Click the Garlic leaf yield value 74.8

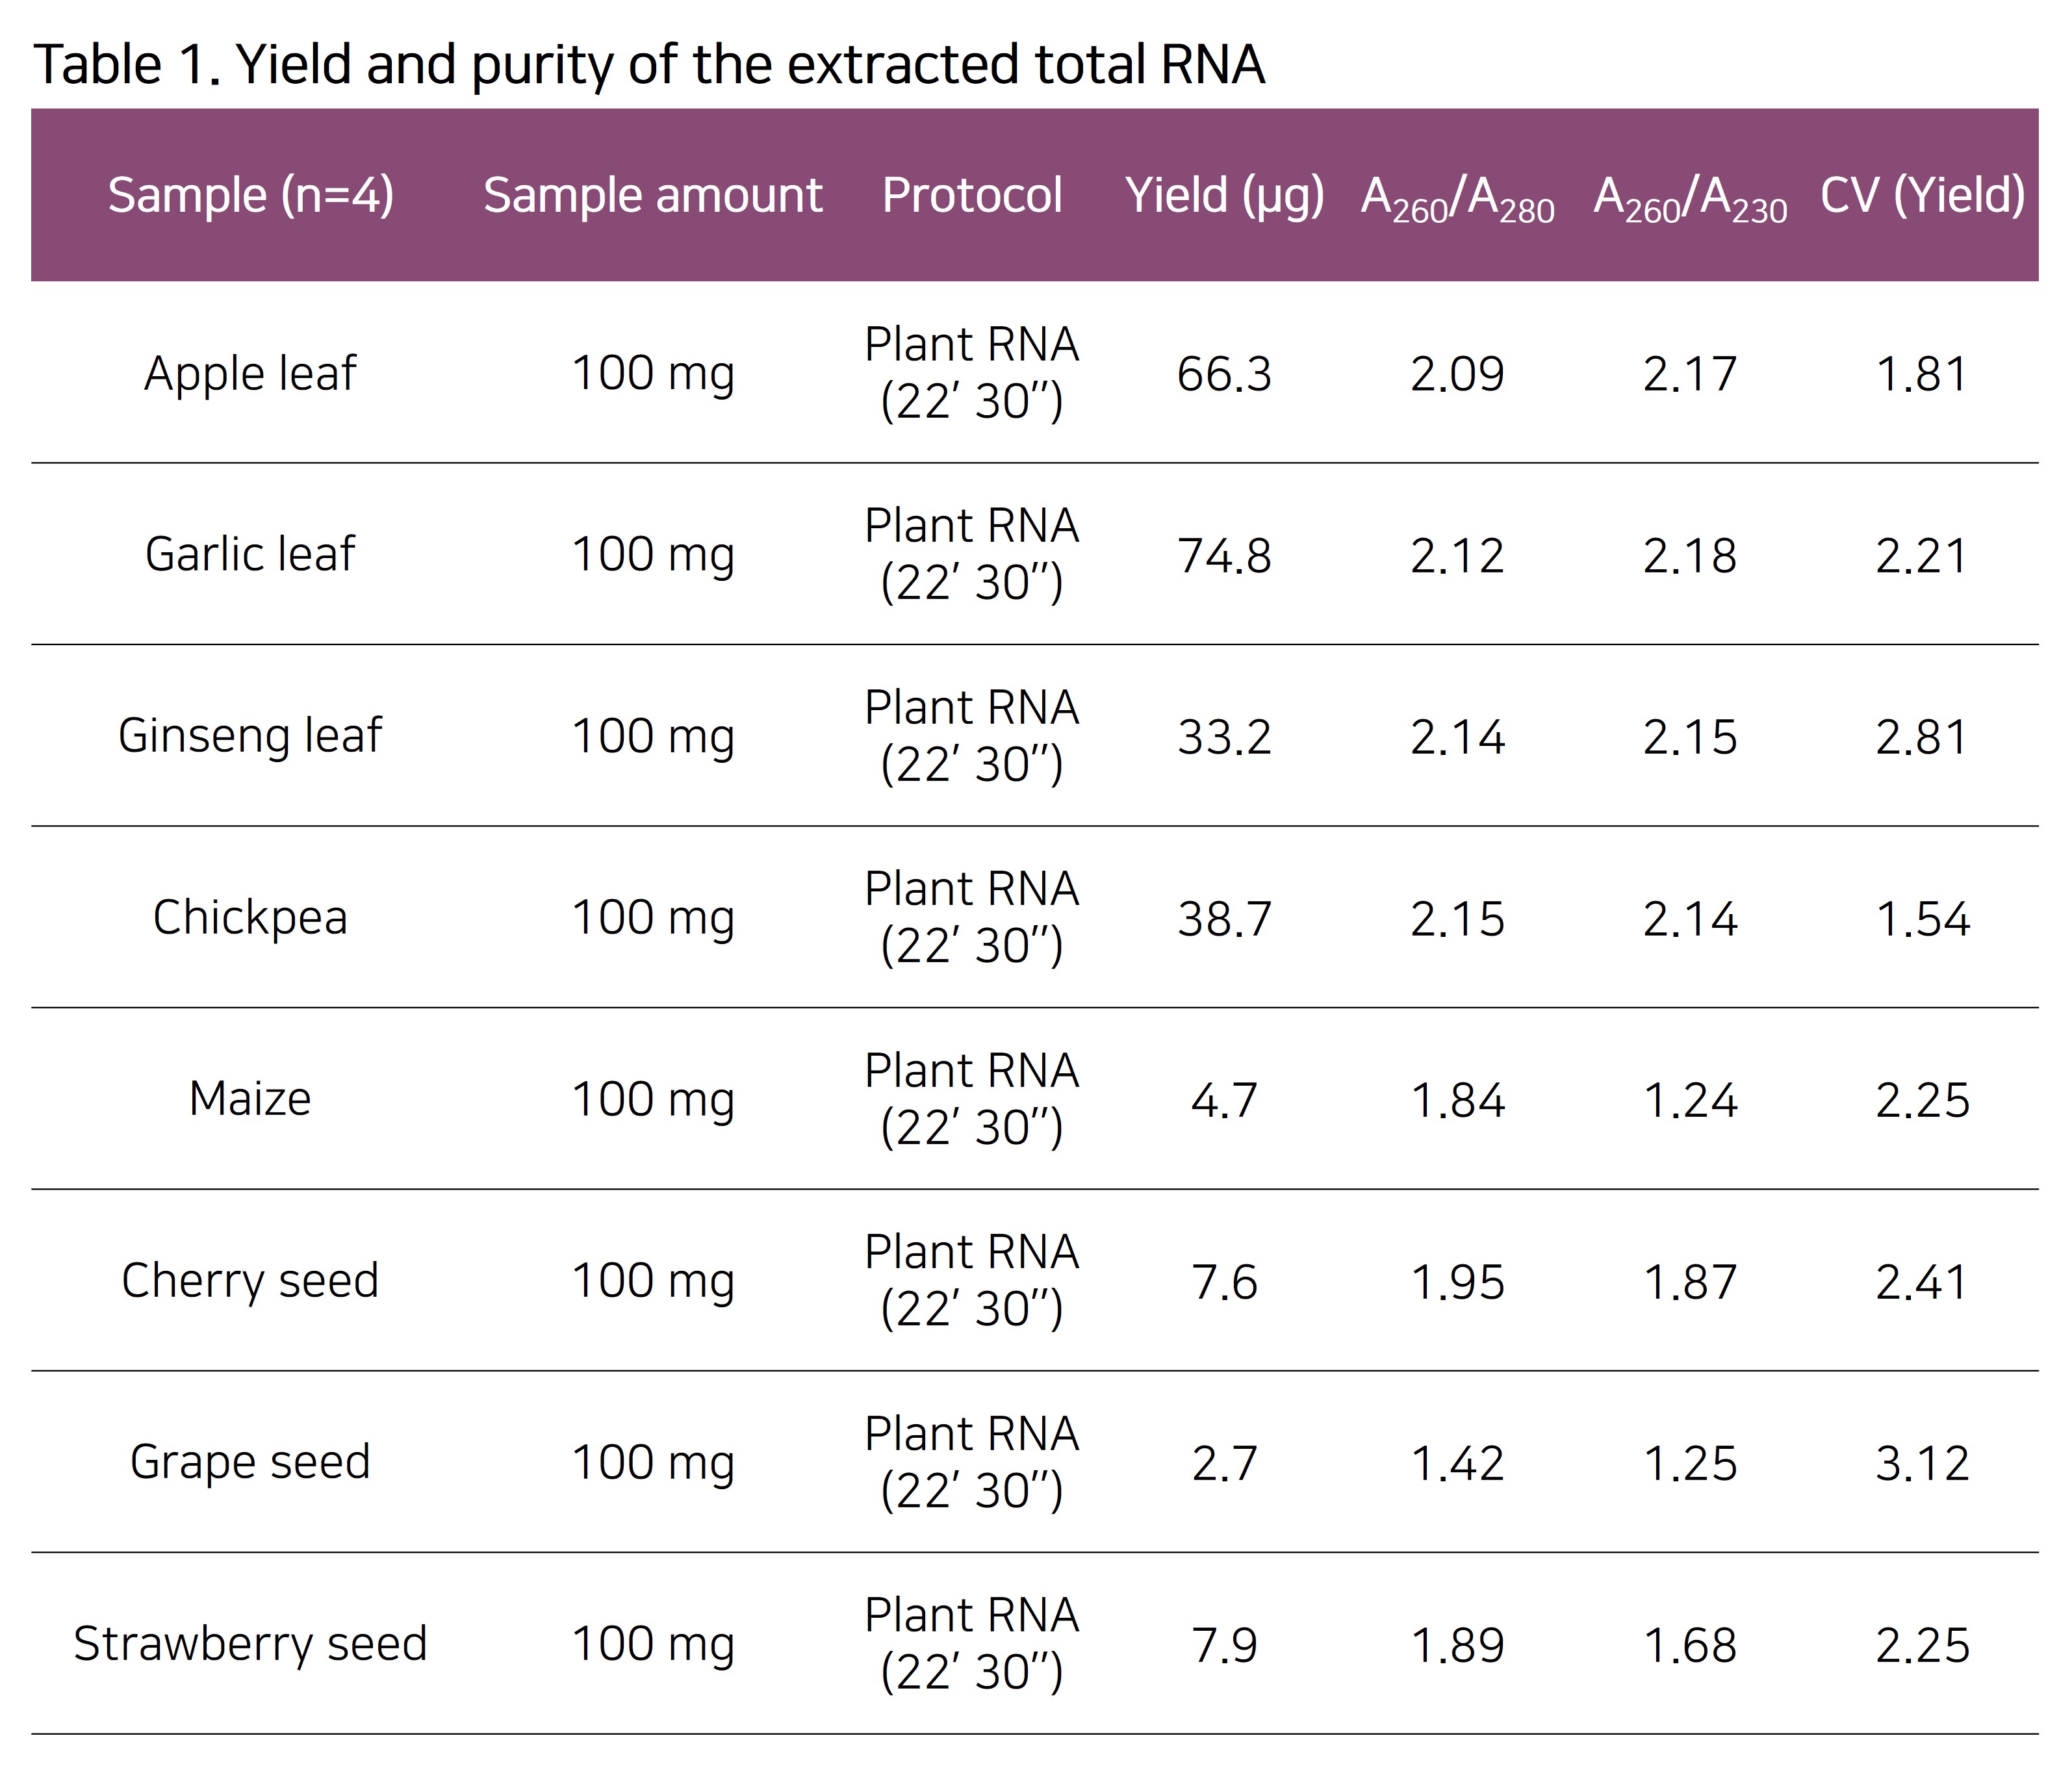coord(1224,556)
